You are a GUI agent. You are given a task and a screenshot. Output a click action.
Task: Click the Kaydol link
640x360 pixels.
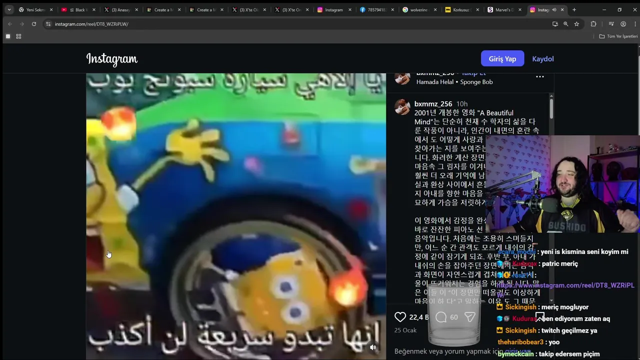pos(543,58)
